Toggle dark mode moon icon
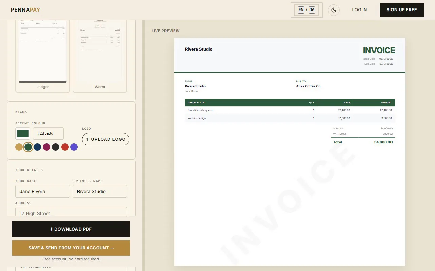Screen dimensions: 435x271 [x=334, y=10]
